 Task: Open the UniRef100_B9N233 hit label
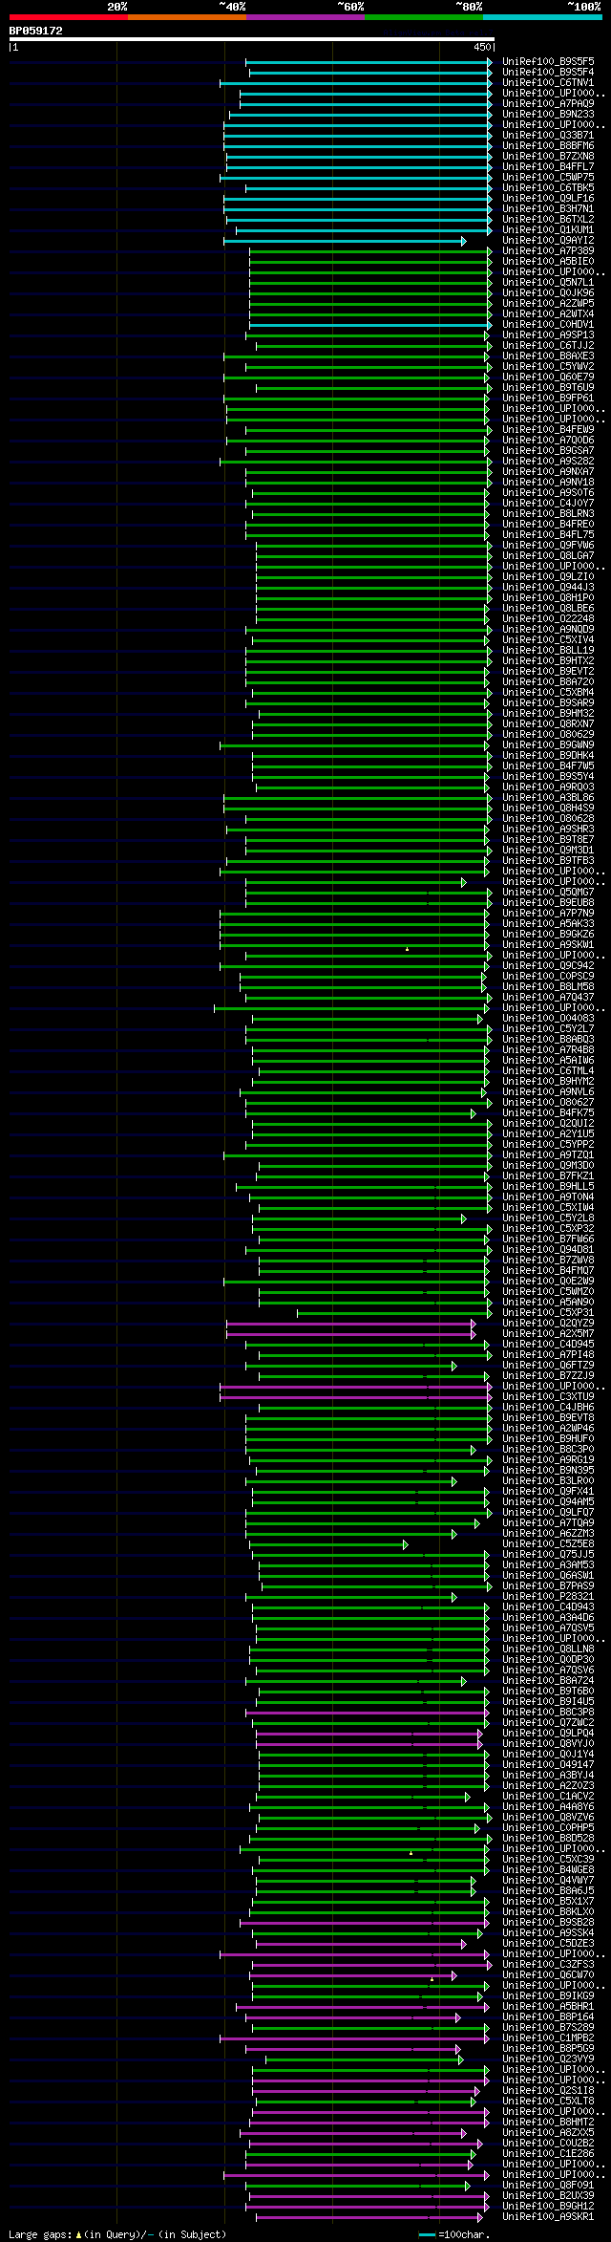(548, 114)
